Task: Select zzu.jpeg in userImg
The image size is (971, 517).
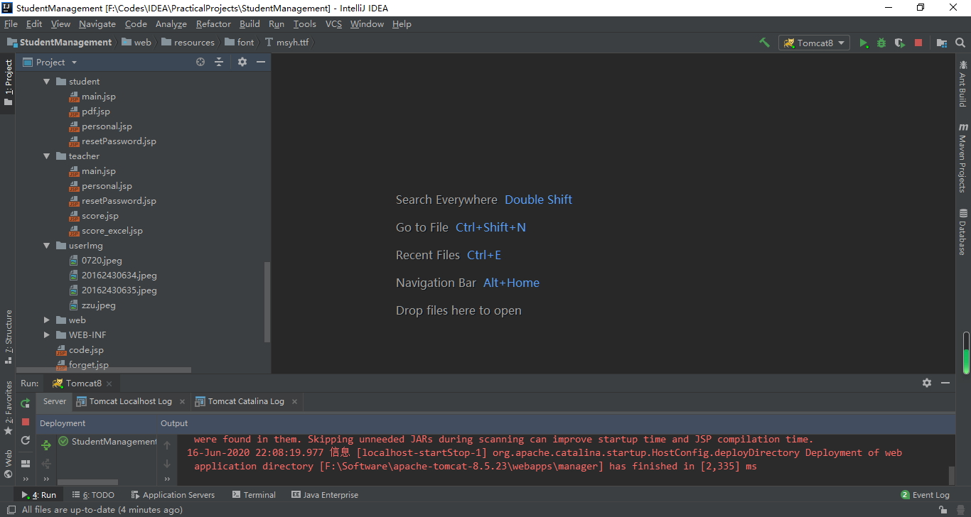Action: point(92,305)
